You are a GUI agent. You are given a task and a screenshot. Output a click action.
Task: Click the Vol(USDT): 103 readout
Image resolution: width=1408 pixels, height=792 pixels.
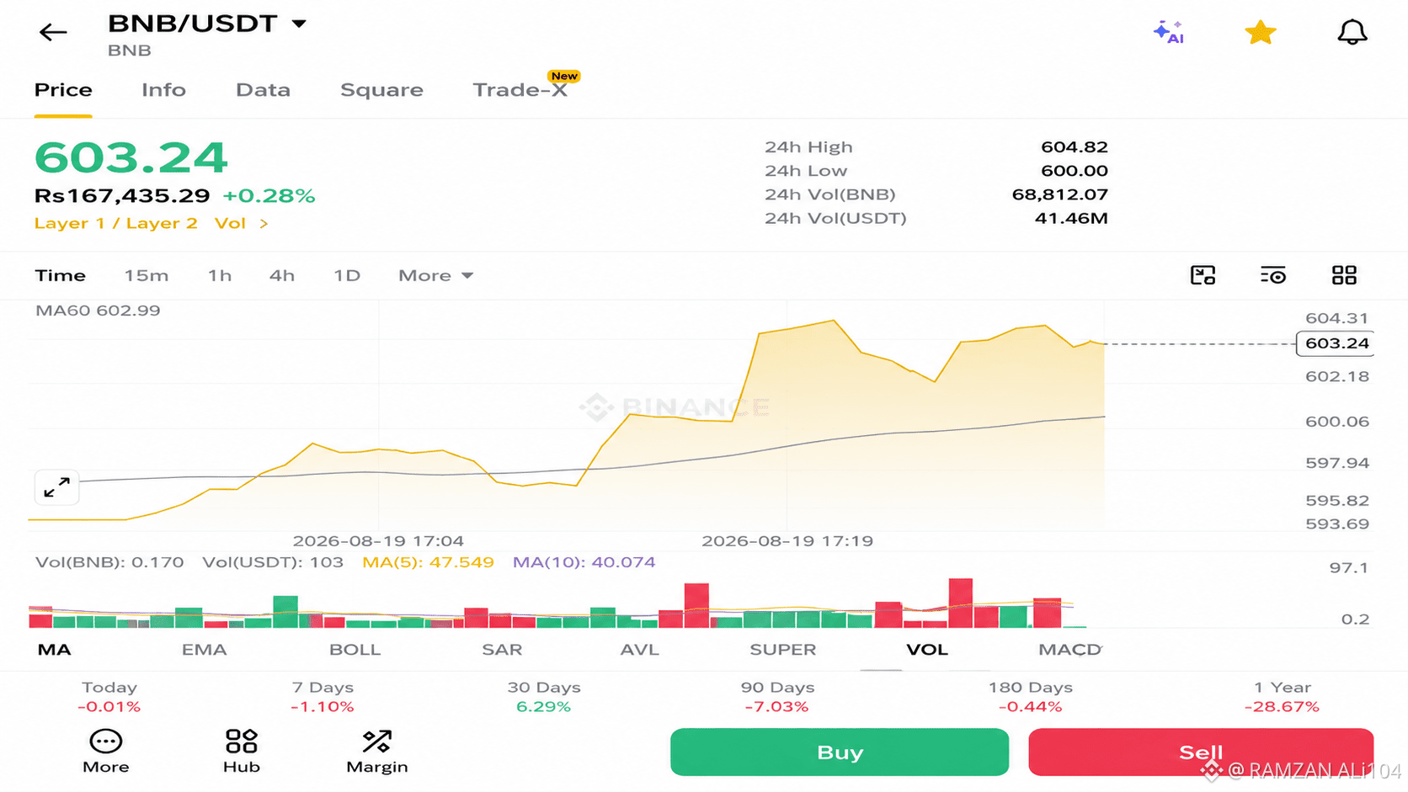[273, 562]
